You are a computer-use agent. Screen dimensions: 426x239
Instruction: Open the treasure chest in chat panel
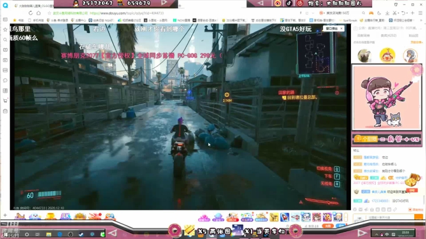point(414,180)
